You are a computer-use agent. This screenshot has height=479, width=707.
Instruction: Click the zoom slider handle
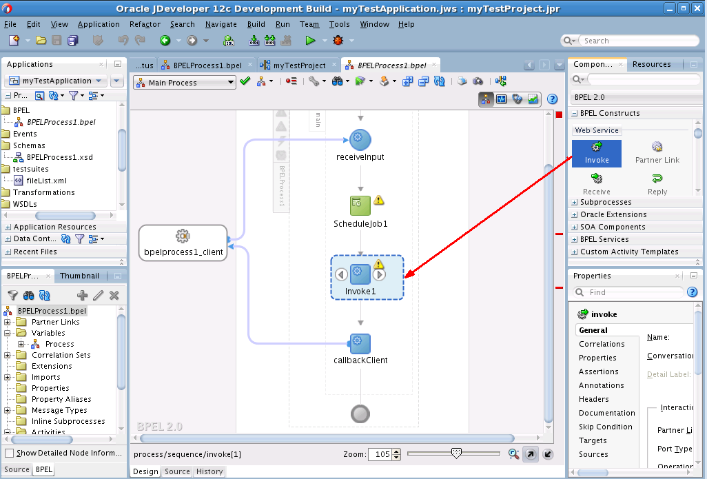pyautogui.click(x=456, y=453)
